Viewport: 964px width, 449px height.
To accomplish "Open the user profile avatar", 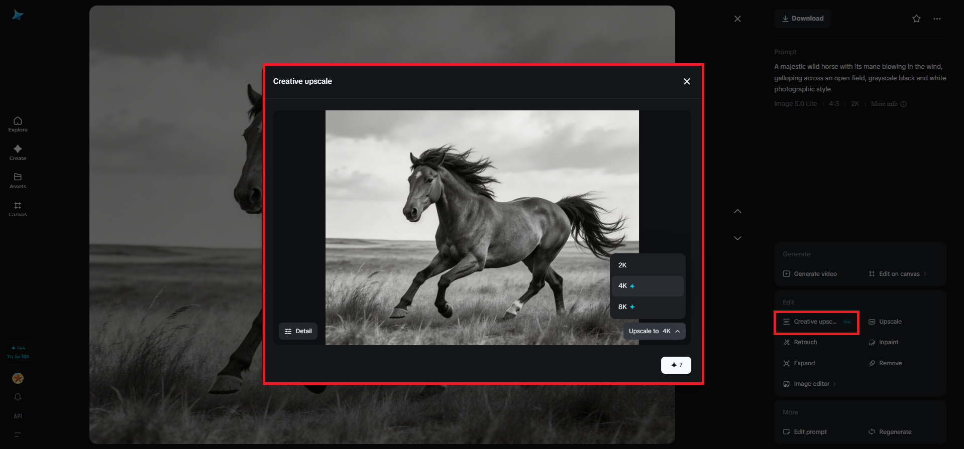I will pyautogui.click(x=18, y=378).
